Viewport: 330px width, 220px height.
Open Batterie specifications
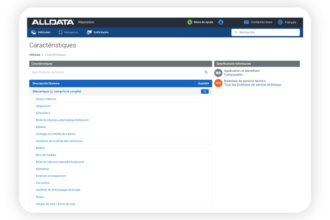(x=41, y=127)
